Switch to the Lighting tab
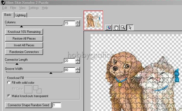Image resolution: width=182 pixels, height=111 pixels. coord(21,15)
